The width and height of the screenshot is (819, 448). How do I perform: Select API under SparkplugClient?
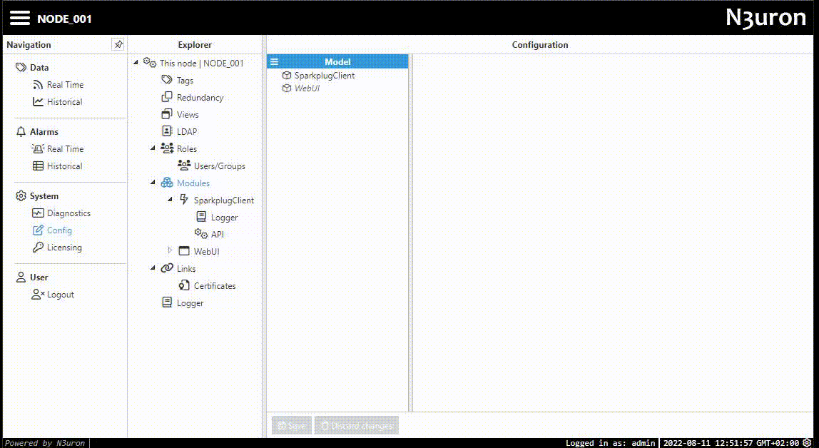click(x=218, y=235)
